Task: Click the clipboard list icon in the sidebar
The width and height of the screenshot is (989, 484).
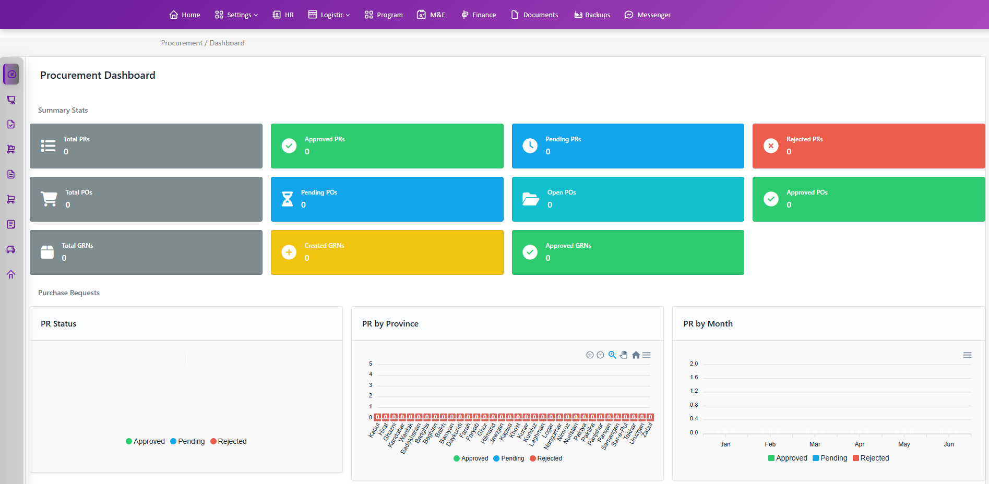Action: coord(11,224)
